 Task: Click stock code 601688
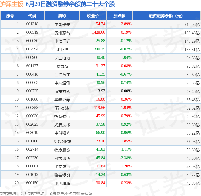point(32,99)
